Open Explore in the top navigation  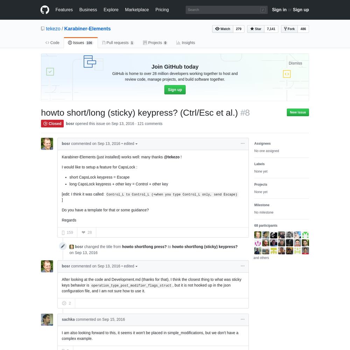pyautogui.click(x=111, y=10)
